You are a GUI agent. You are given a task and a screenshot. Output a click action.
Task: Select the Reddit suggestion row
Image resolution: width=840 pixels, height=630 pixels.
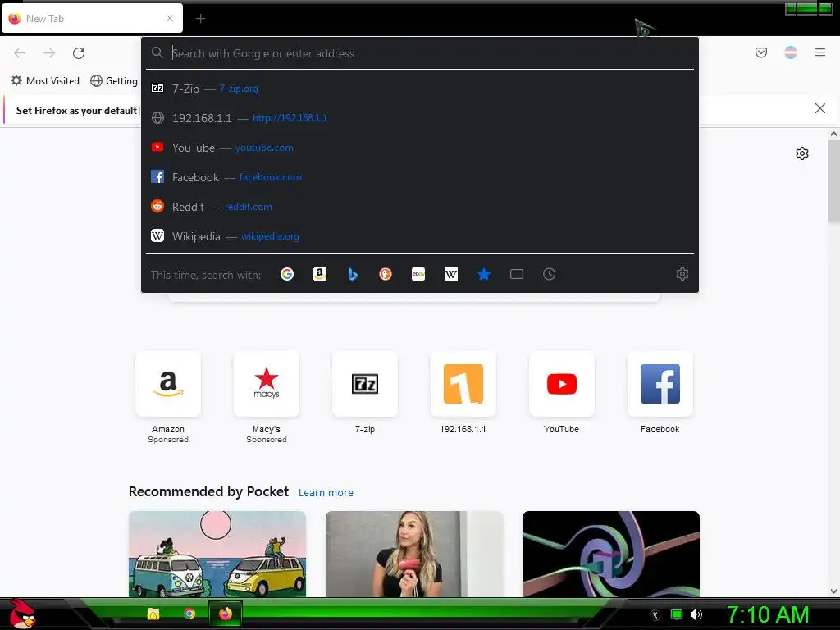click(x=420, y=206)
